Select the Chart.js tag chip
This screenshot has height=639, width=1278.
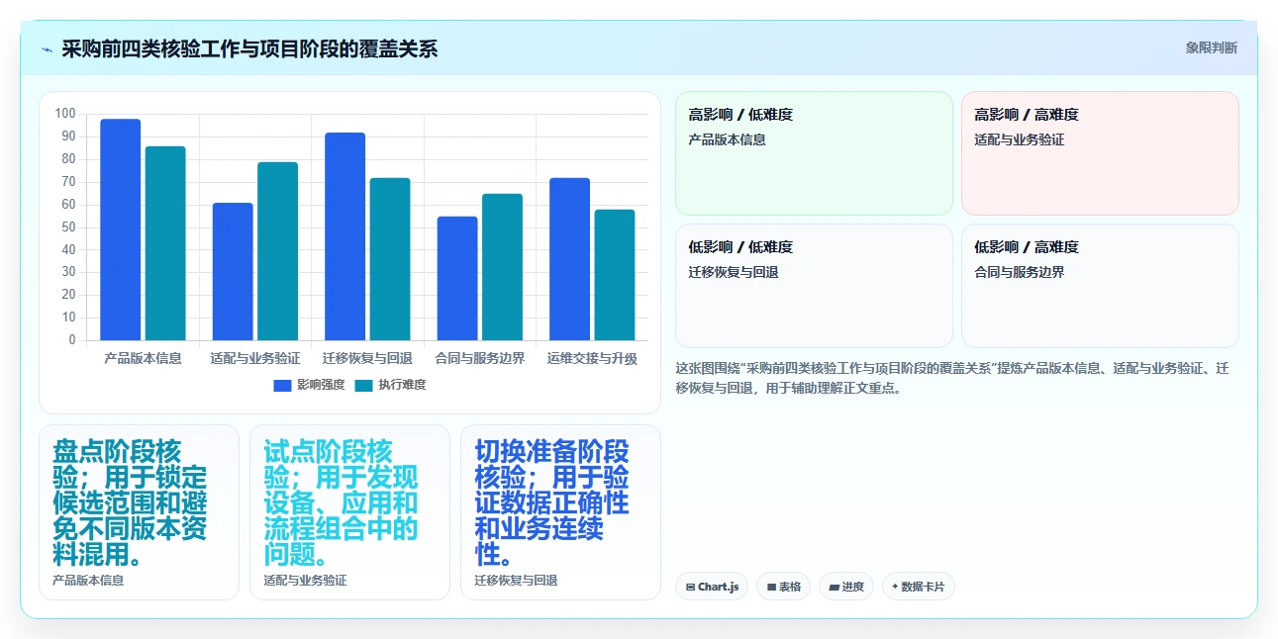712,587
